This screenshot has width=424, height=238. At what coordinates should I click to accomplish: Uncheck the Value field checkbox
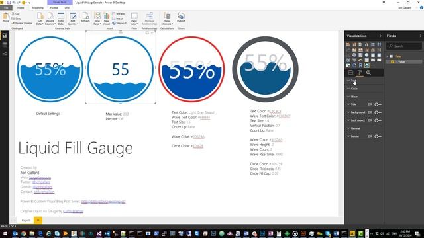(392, 61)
